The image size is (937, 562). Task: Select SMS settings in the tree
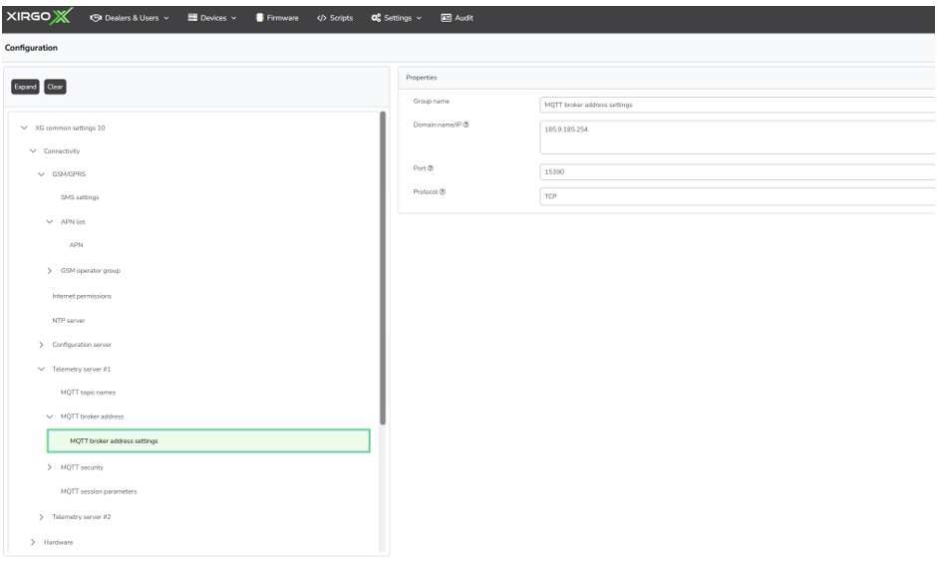[x=80, y=197]
